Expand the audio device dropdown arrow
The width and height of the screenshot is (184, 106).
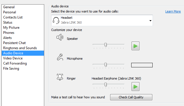click(x=150, y=21)
